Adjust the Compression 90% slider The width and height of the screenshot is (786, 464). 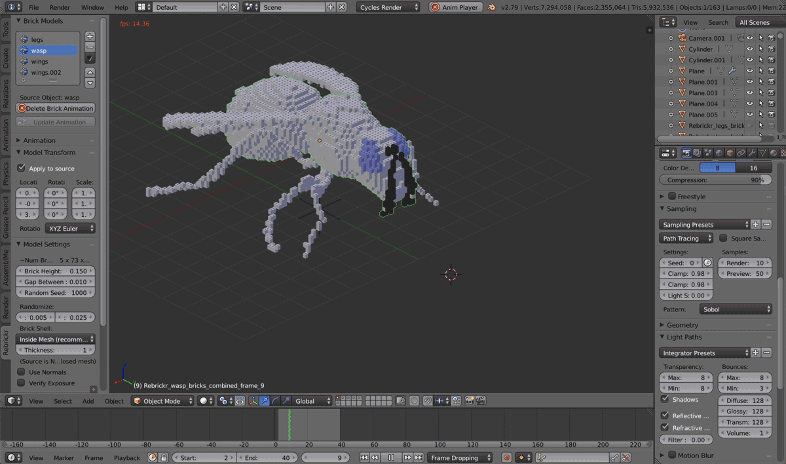[x=716, y=180]
